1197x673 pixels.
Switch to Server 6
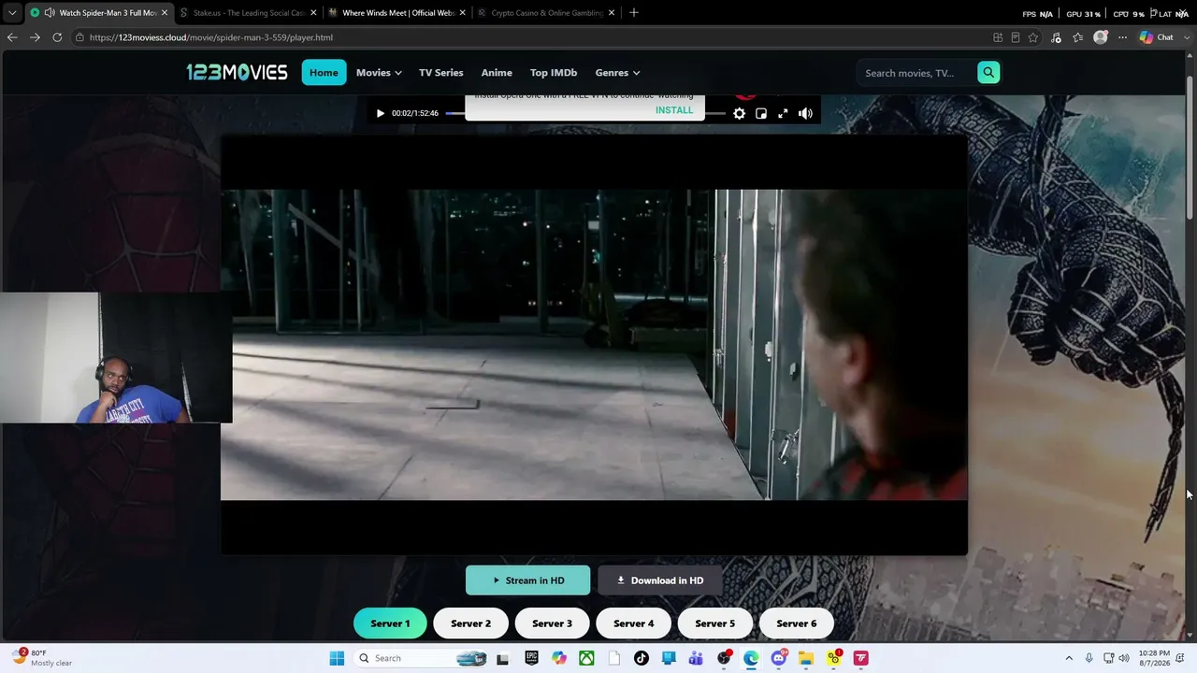point(796,623)
